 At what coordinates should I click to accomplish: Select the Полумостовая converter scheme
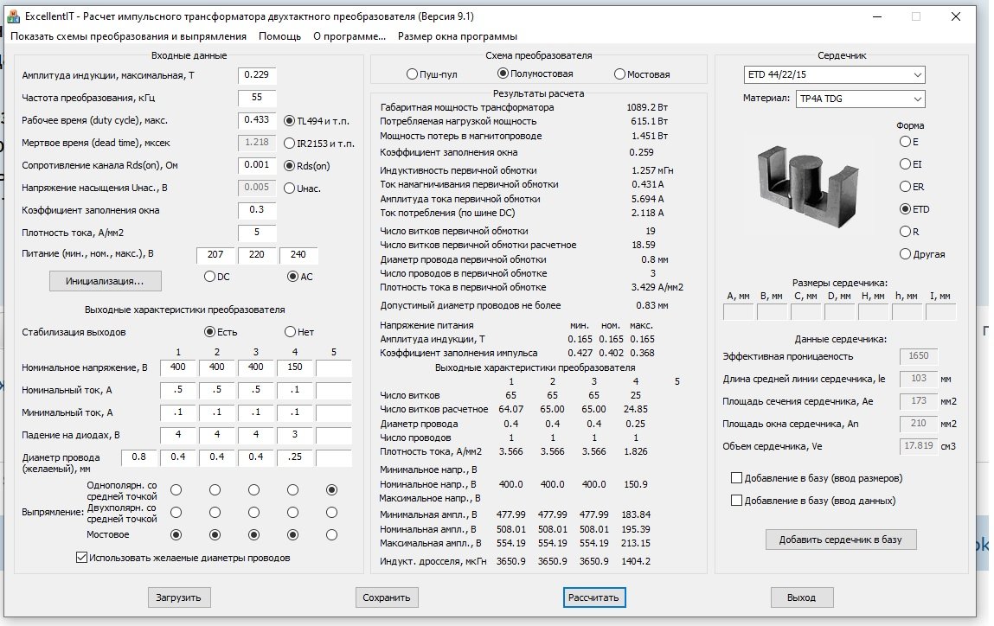click(x=503, y=74)
